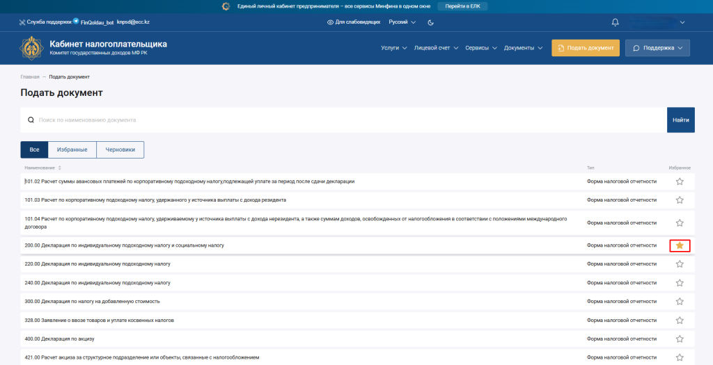Star form 300.00 VAT declaration
The height and width of the screenshot is (365, 713).
coord(680,301)
